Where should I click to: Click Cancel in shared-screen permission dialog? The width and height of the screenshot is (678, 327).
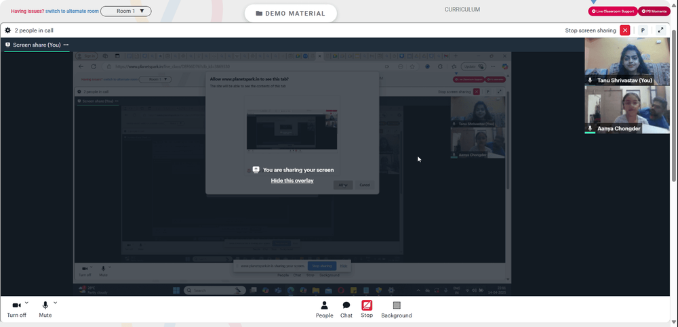tap(365, 185)
